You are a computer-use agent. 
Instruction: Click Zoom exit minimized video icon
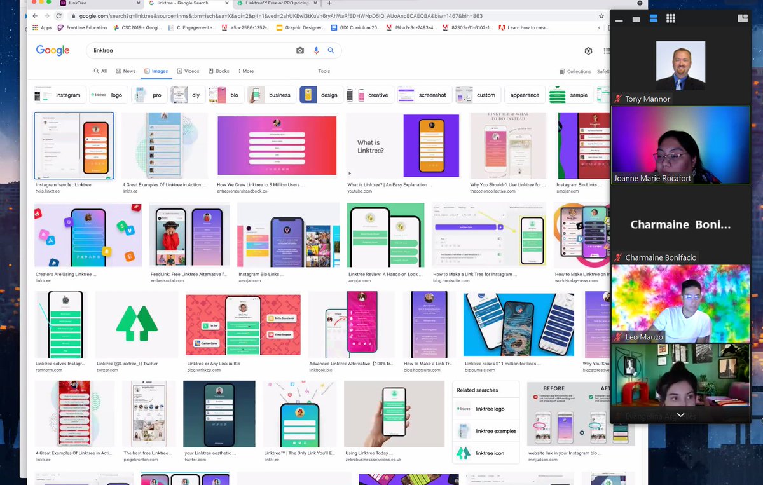click(742, 19)
